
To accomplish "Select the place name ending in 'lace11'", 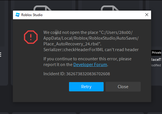I will click(x=156, y=59).
